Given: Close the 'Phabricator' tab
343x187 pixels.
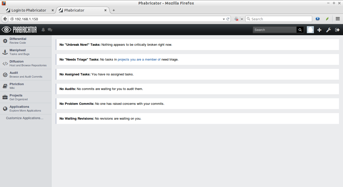Looking at the screenshot, I should pyautogui.click(x=105, y=10).
